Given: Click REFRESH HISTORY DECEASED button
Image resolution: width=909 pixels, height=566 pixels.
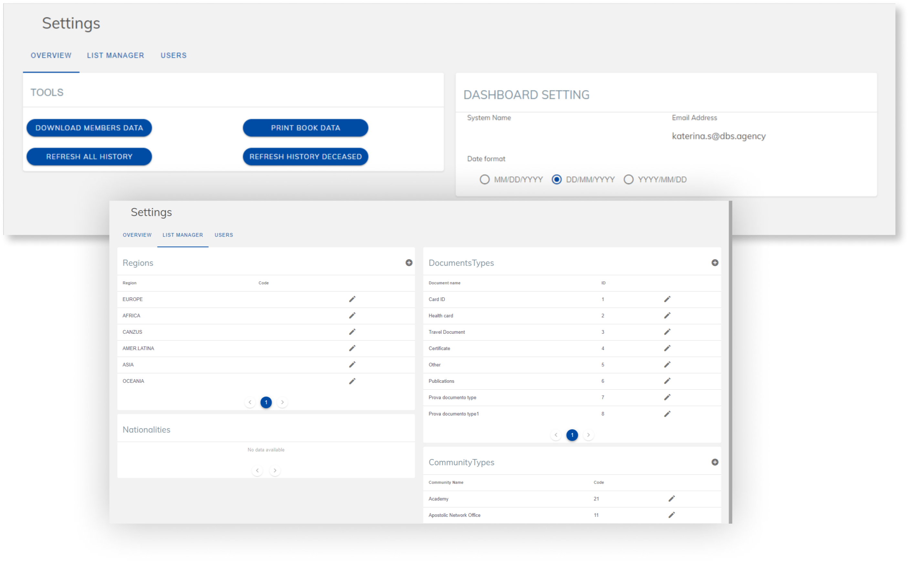Looking at the screenshot, I should click(x=305, y=156).
